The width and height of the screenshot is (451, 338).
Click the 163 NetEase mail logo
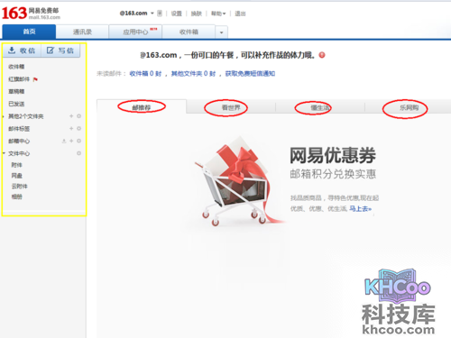tap(31, 14)
